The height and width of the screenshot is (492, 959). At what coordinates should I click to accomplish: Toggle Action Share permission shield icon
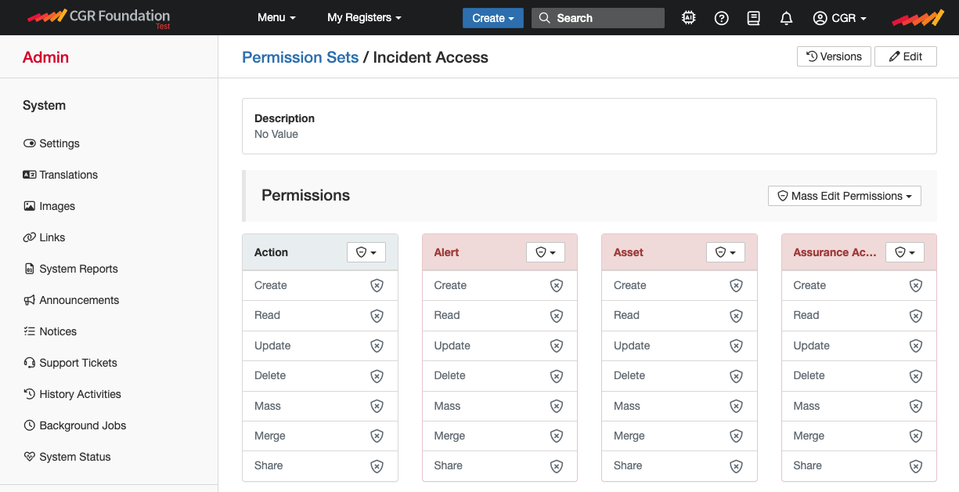click(x=377, y=466)
